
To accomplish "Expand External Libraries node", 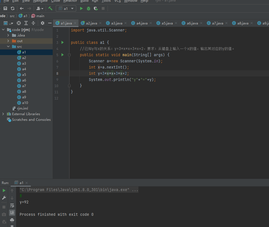I will click(x=3, y=114).
